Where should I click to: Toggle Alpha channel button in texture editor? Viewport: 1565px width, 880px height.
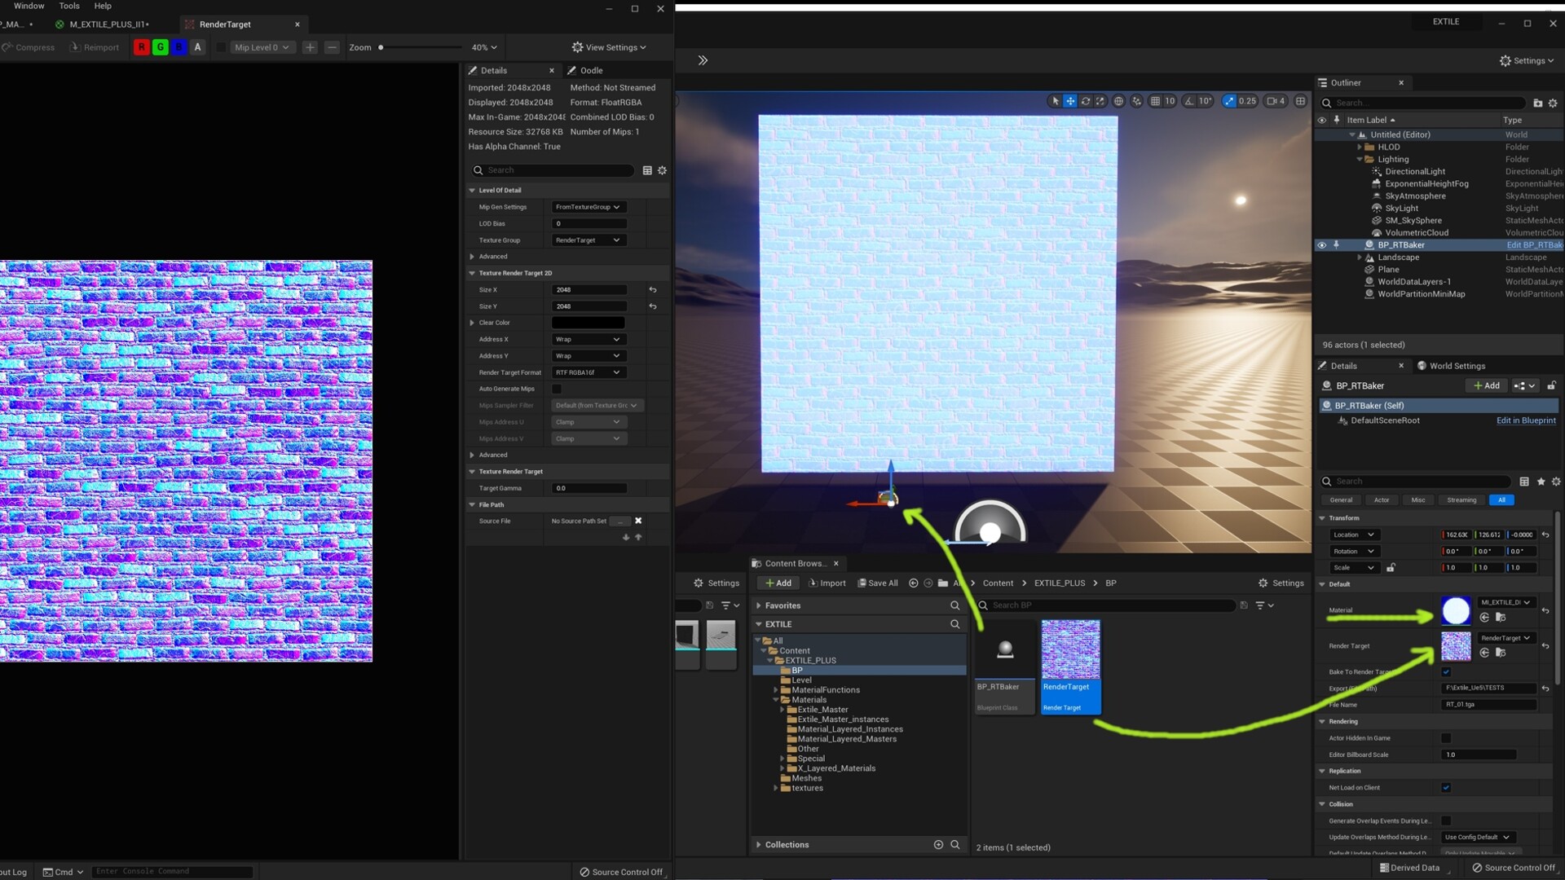[x=197, y=47]
